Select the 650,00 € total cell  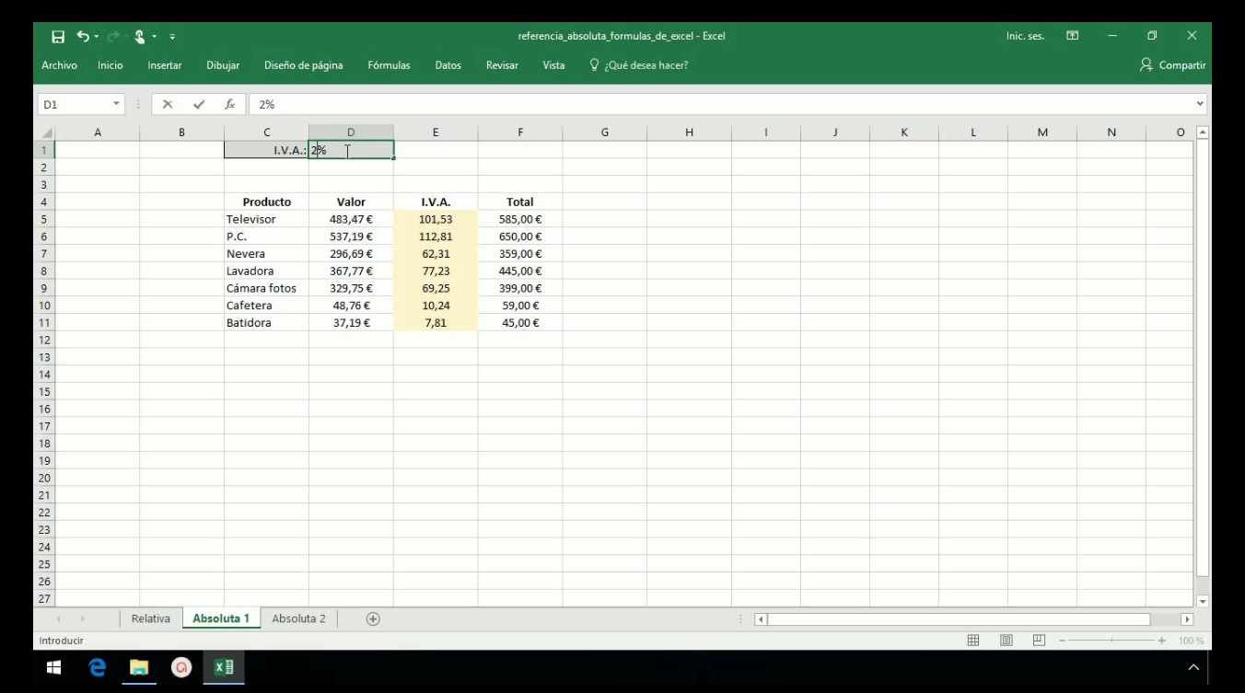click(520, 237)
